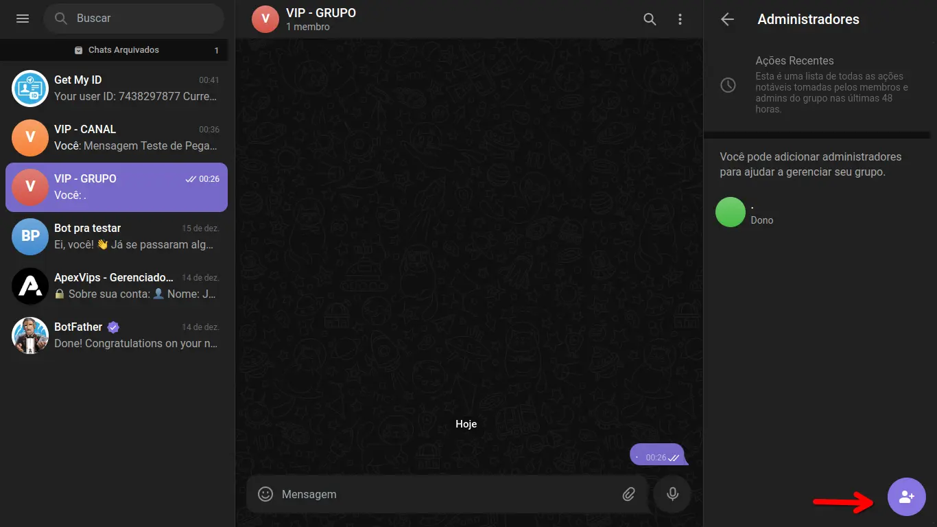Open Ações Recentes log
Viewport: 937px width, 527px height.
pos(820,84)
